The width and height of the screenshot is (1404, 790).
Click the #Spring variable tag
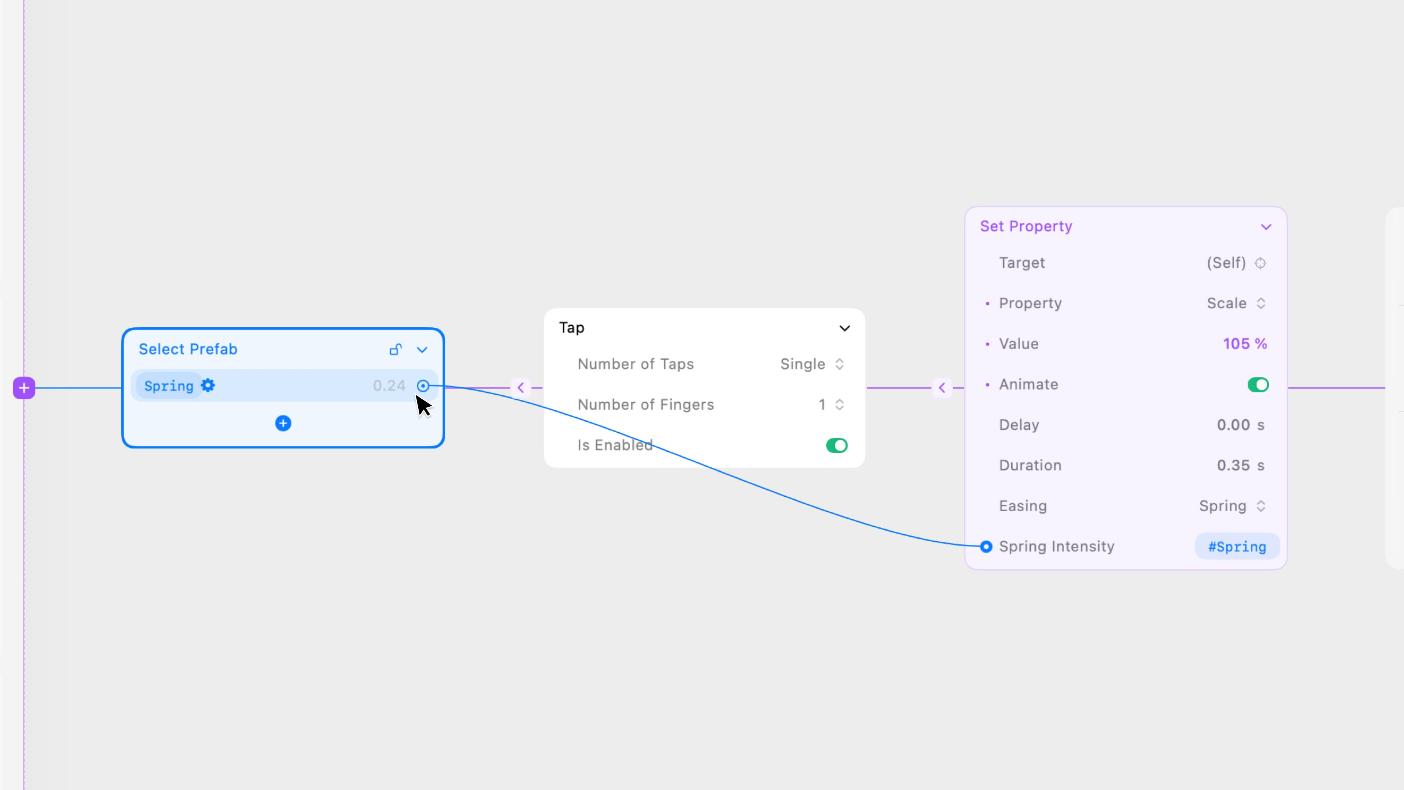pyautogui.click(x=1237, y=546)
